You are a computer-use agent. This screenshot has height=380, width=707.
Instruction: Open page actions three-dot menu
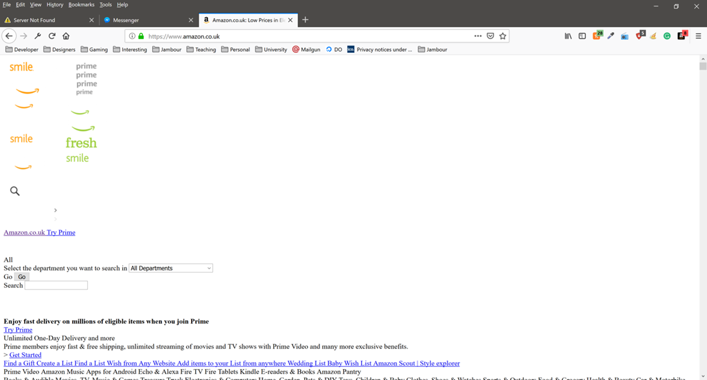pyautogui.click(x=477, y=36)
